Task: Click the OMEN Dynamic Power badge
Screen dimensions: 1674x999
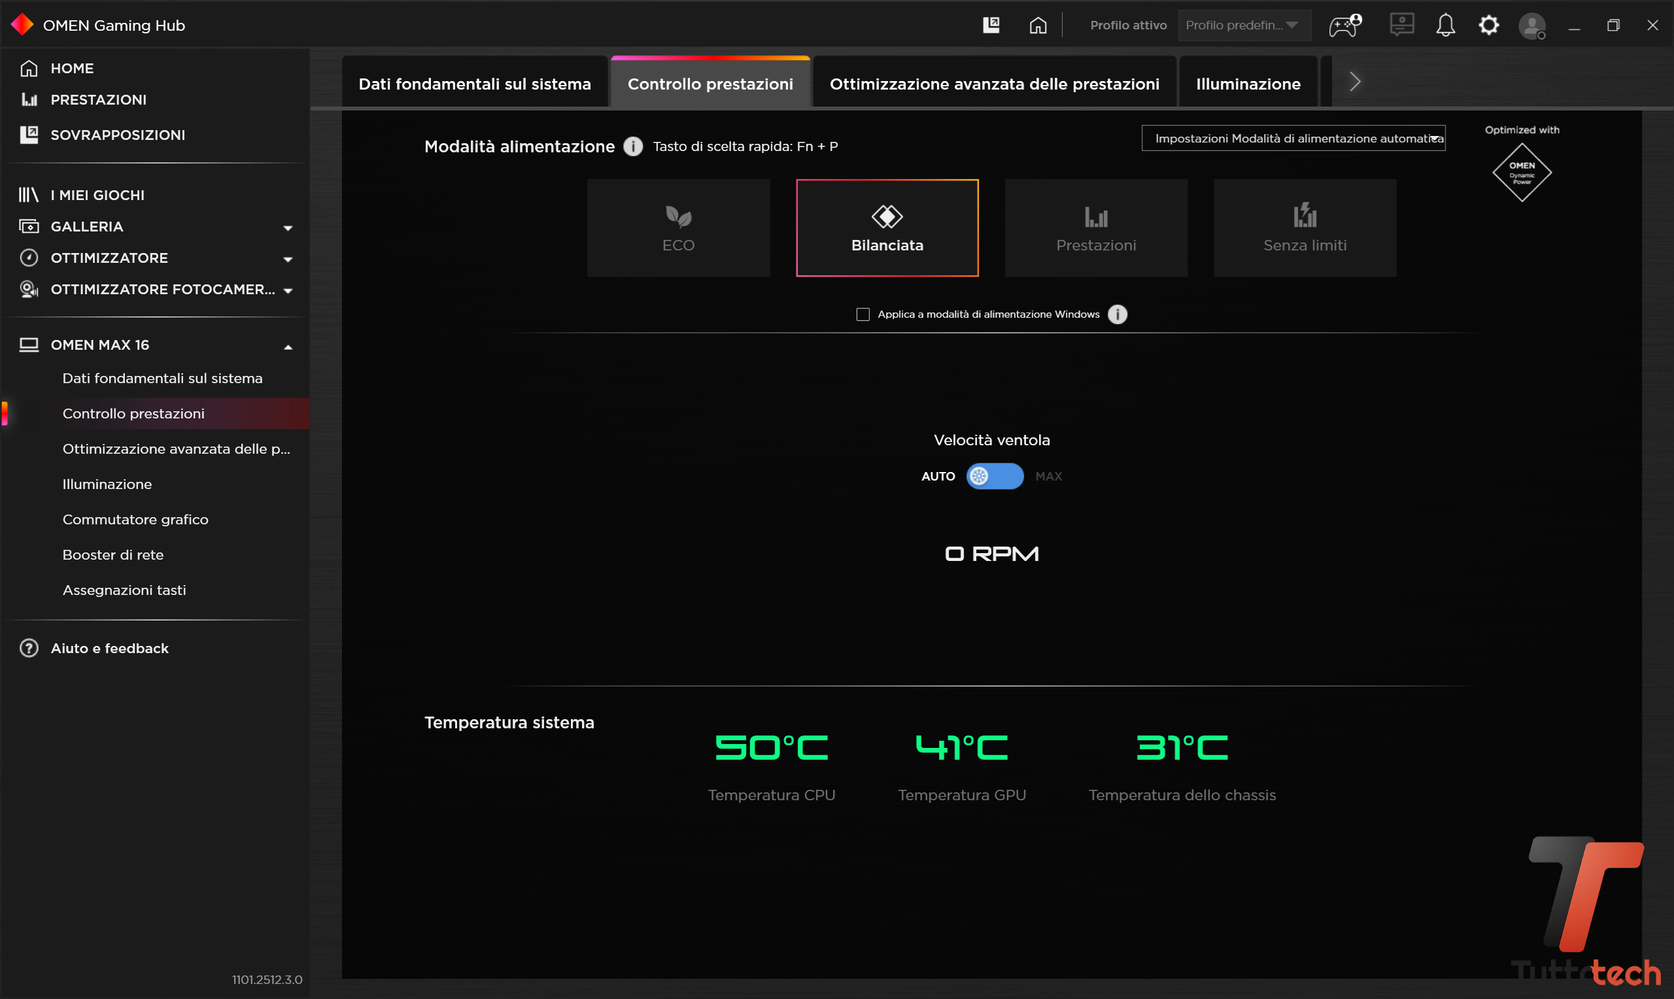Action: [1521, 173]
